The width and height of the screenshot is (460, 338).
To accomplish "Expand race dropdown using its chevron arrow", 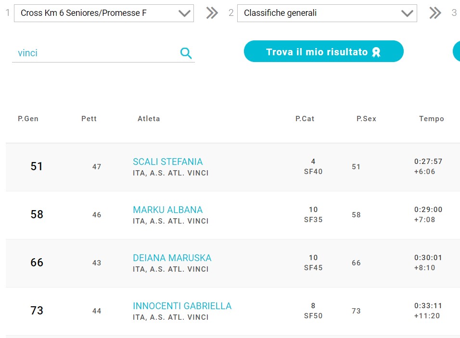I will point(184,13).
